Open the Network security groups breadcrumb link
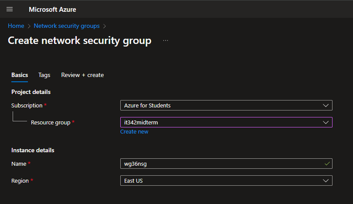Screen dimensions: 353x204 [67, 26]
